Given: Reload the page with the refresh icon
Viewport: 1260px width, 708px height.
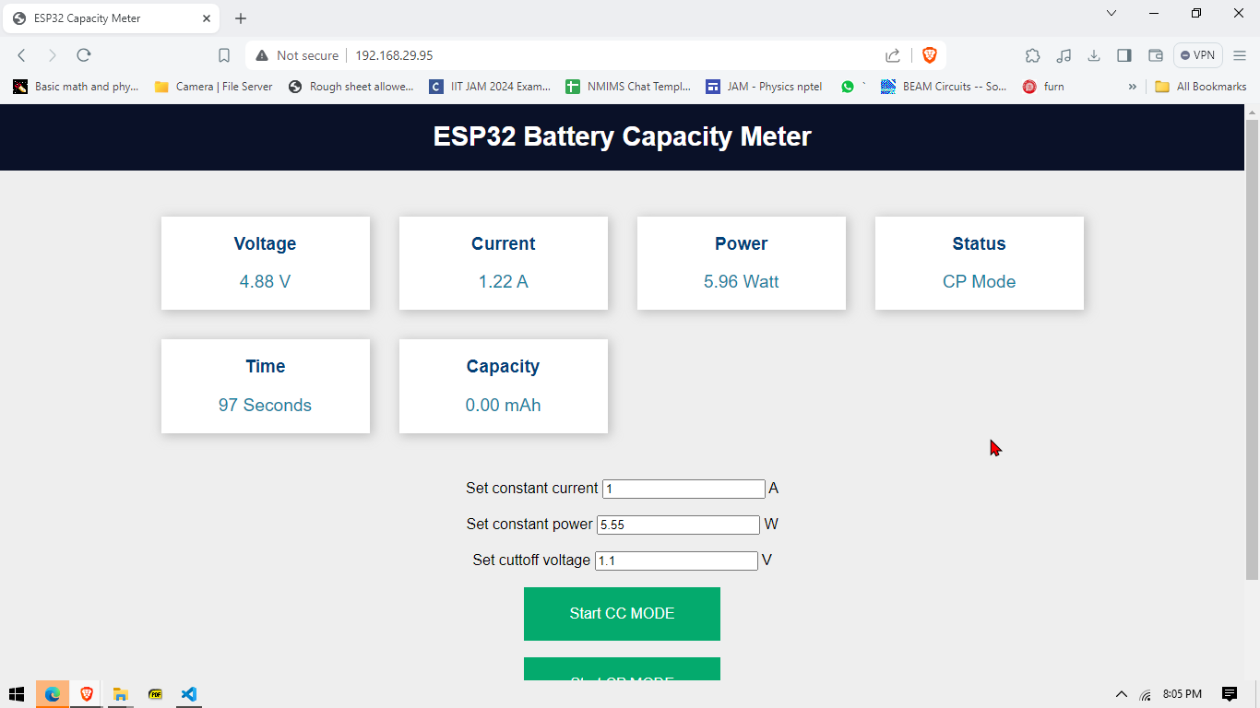Looking at the screenshot, I should pos(84,55).
